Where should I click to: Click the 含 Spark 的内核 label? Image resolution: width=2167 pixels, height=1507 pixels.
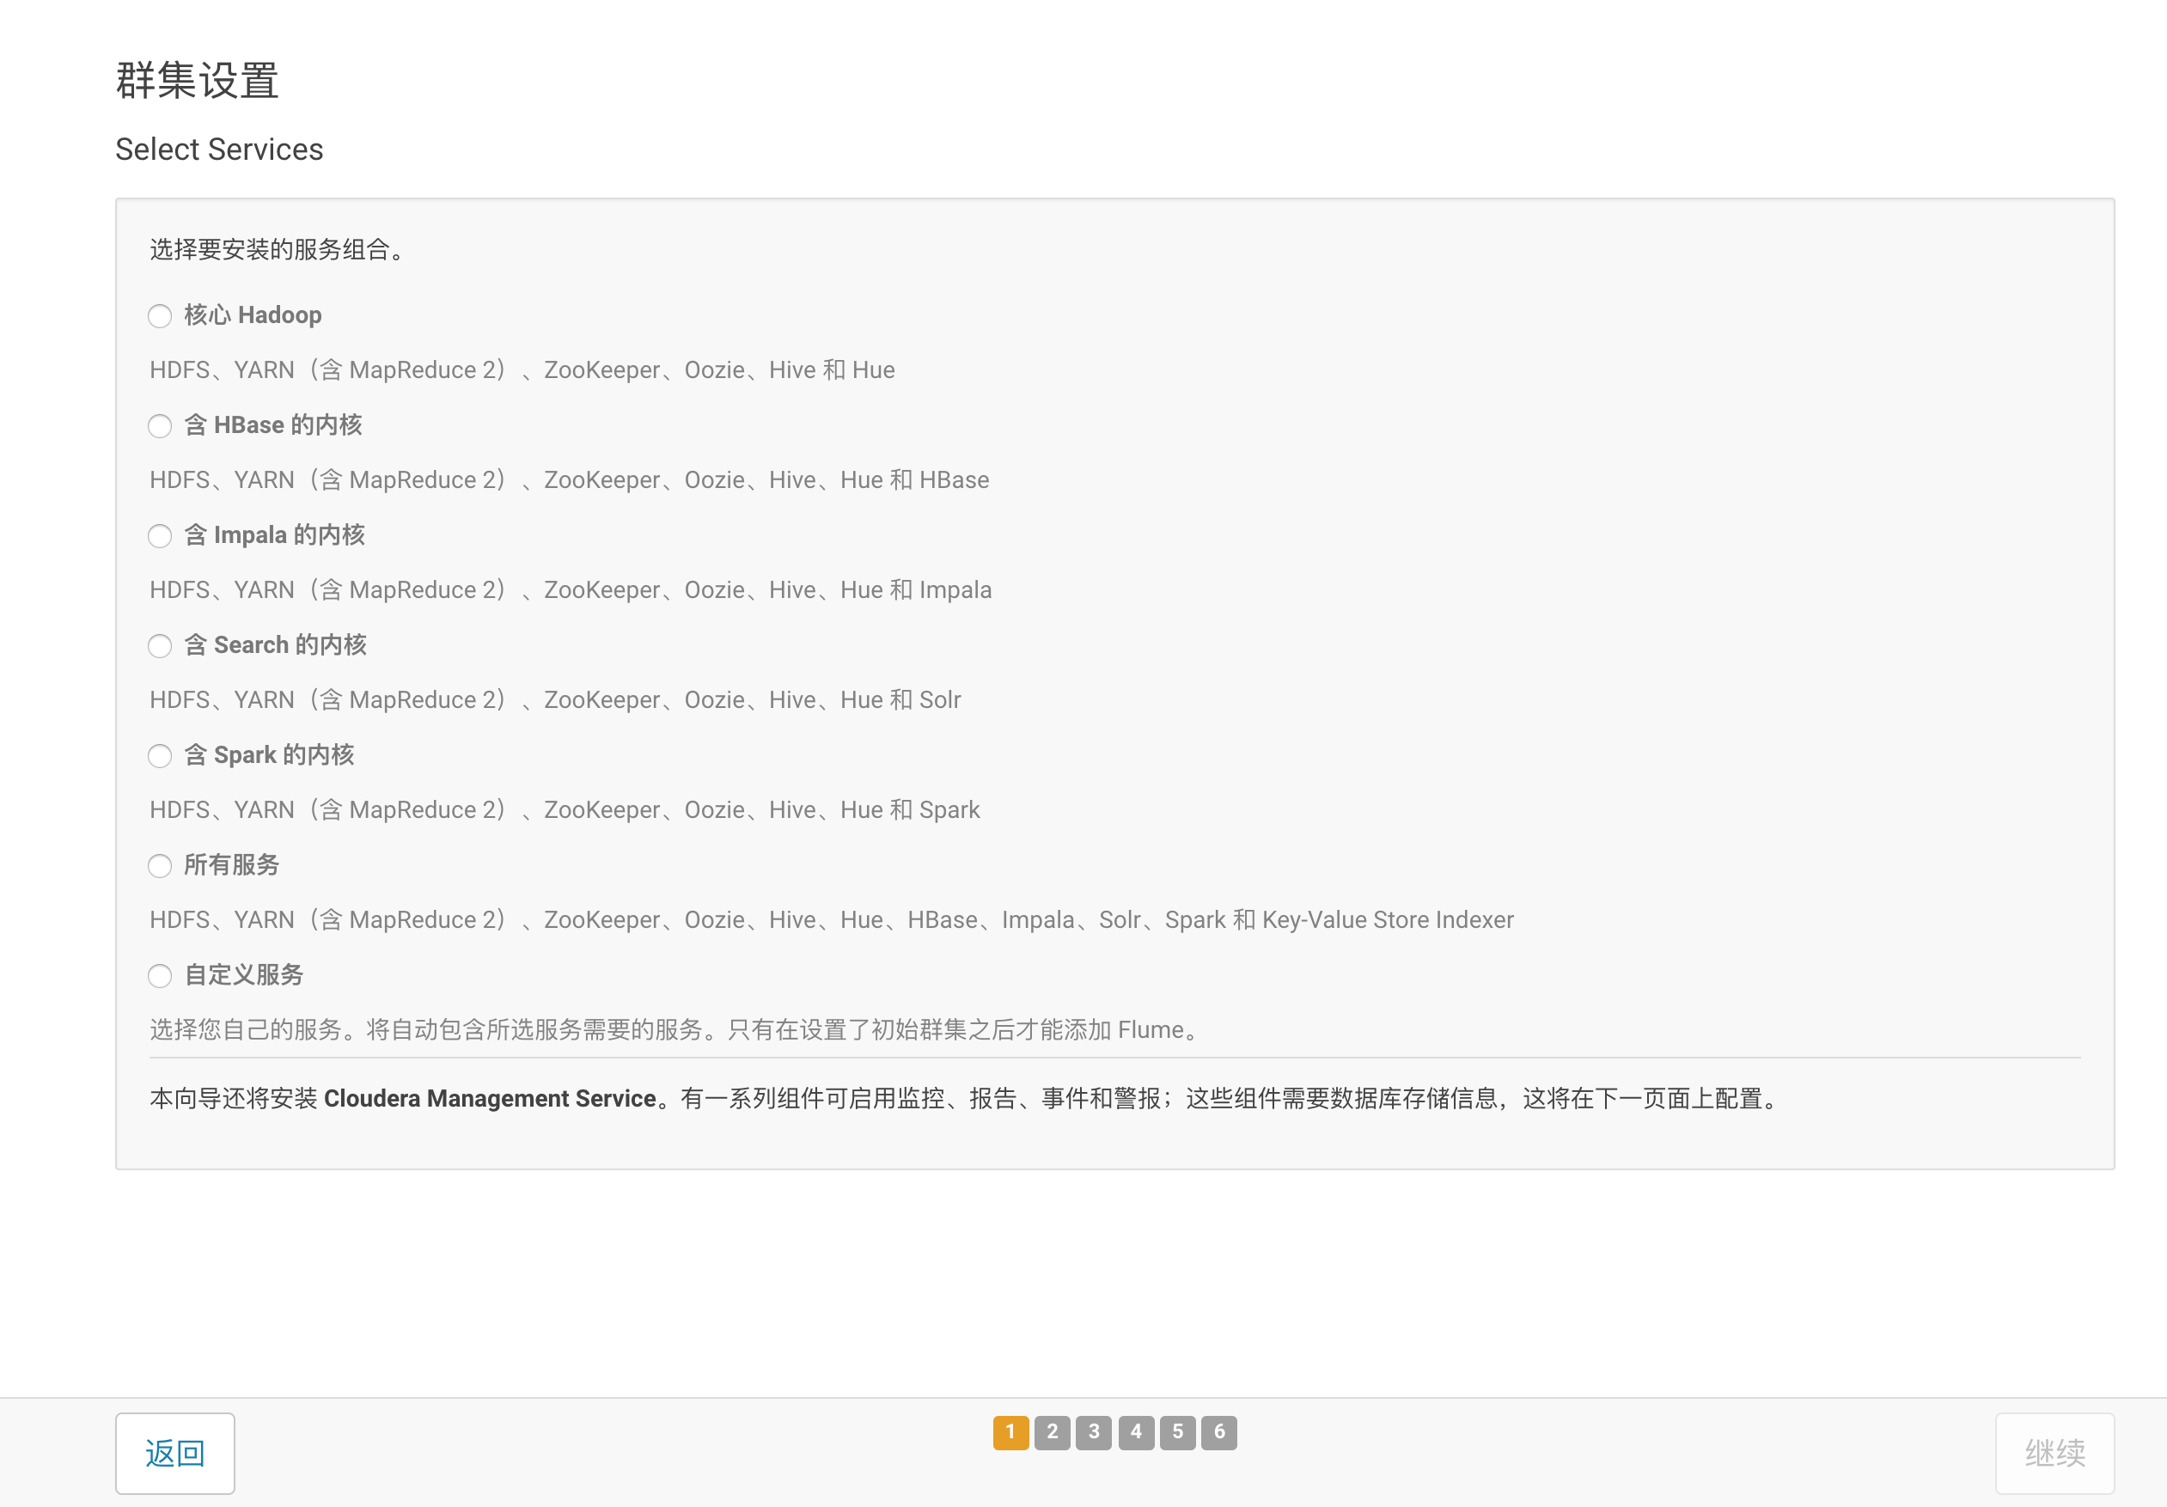click(269, 755)
